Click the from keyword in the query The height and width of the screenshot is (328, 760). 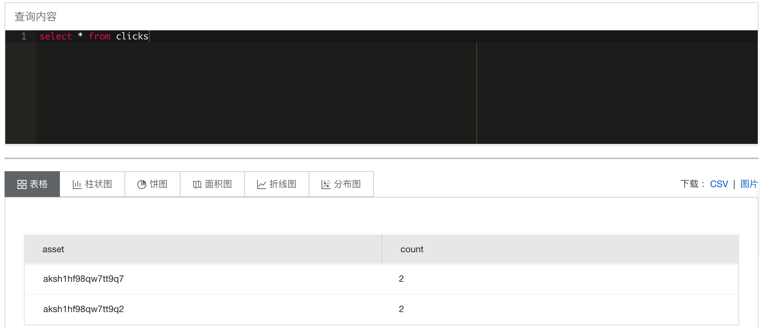point(99,36)
